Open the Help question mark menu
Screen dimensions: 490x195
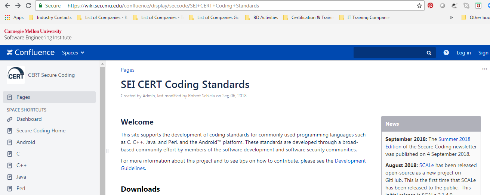(x=446, y=53)
